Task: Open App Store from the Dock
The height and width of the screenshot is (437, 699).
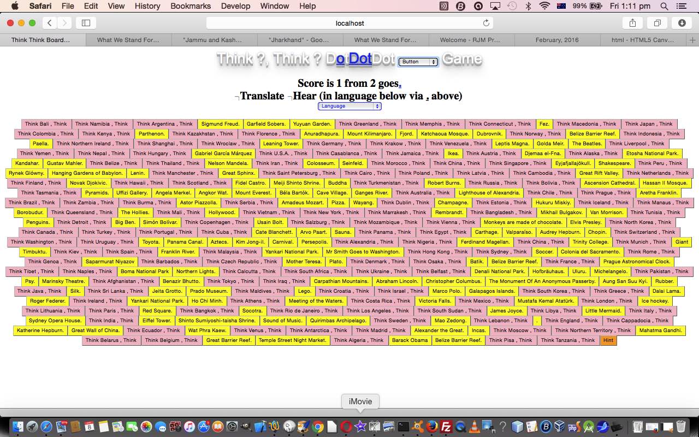Action: click(x=204, y=427)
